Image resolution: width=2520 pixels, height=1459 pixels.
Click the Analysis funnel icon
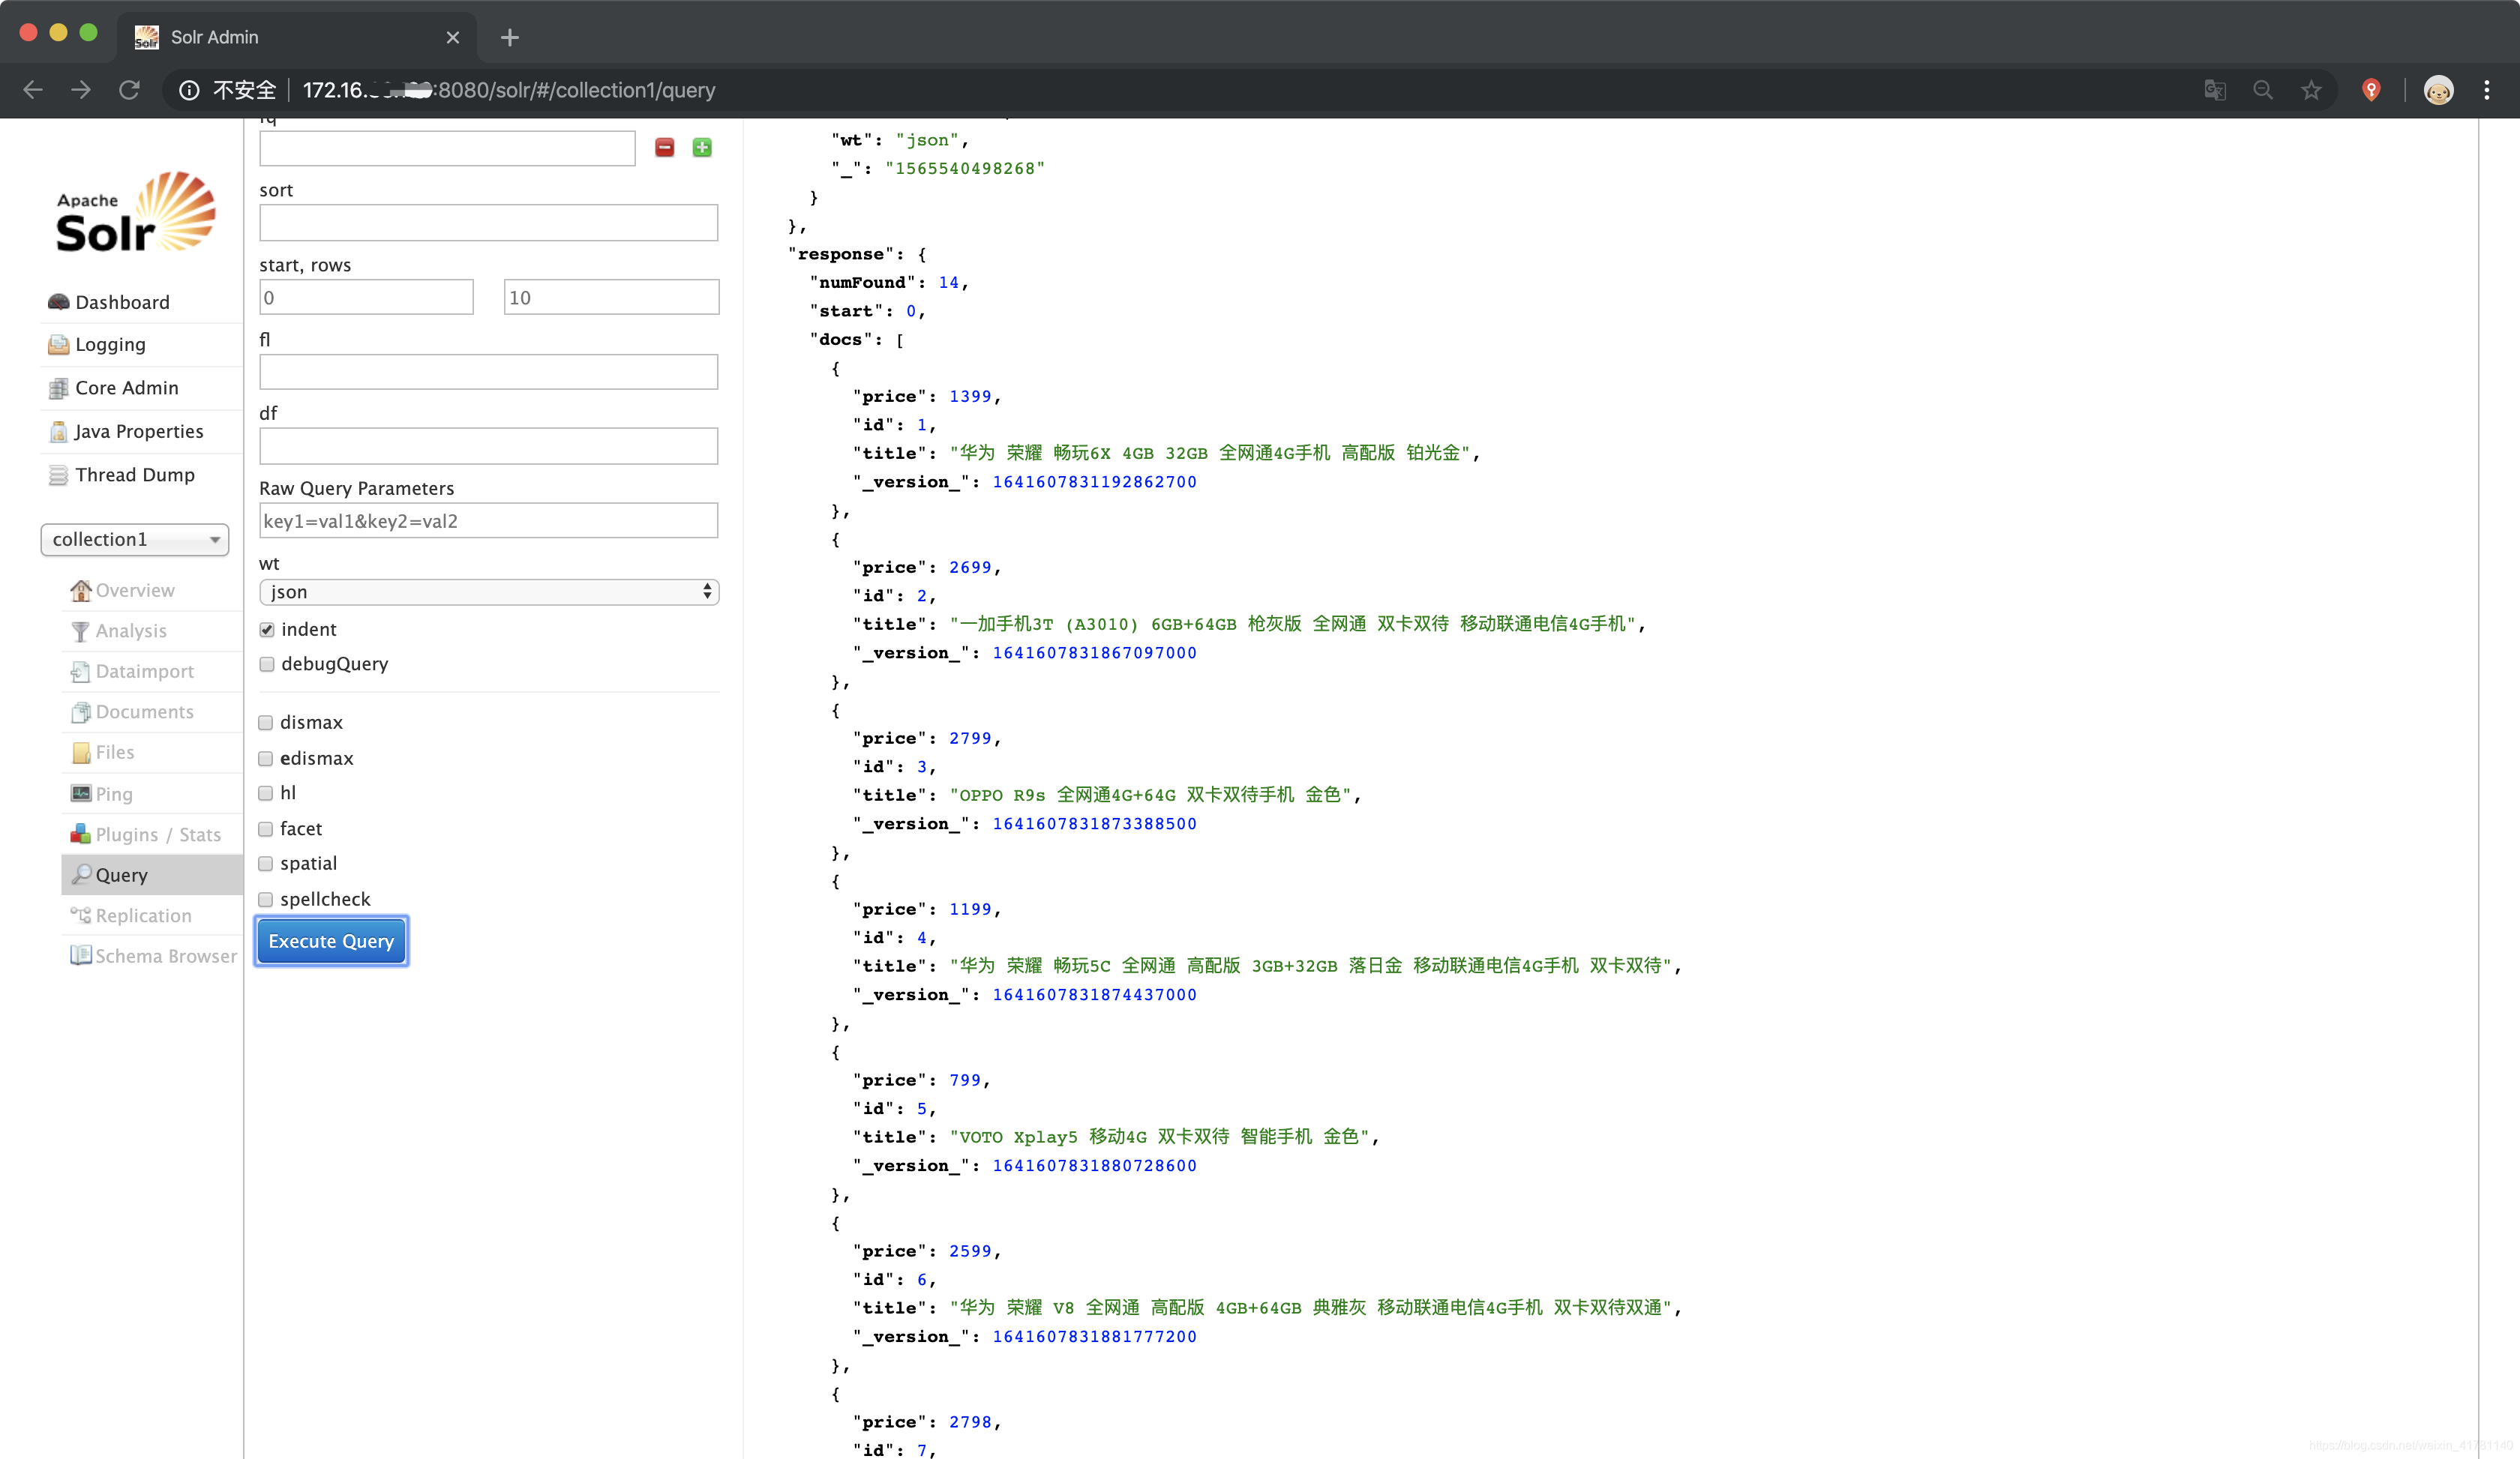80,631
